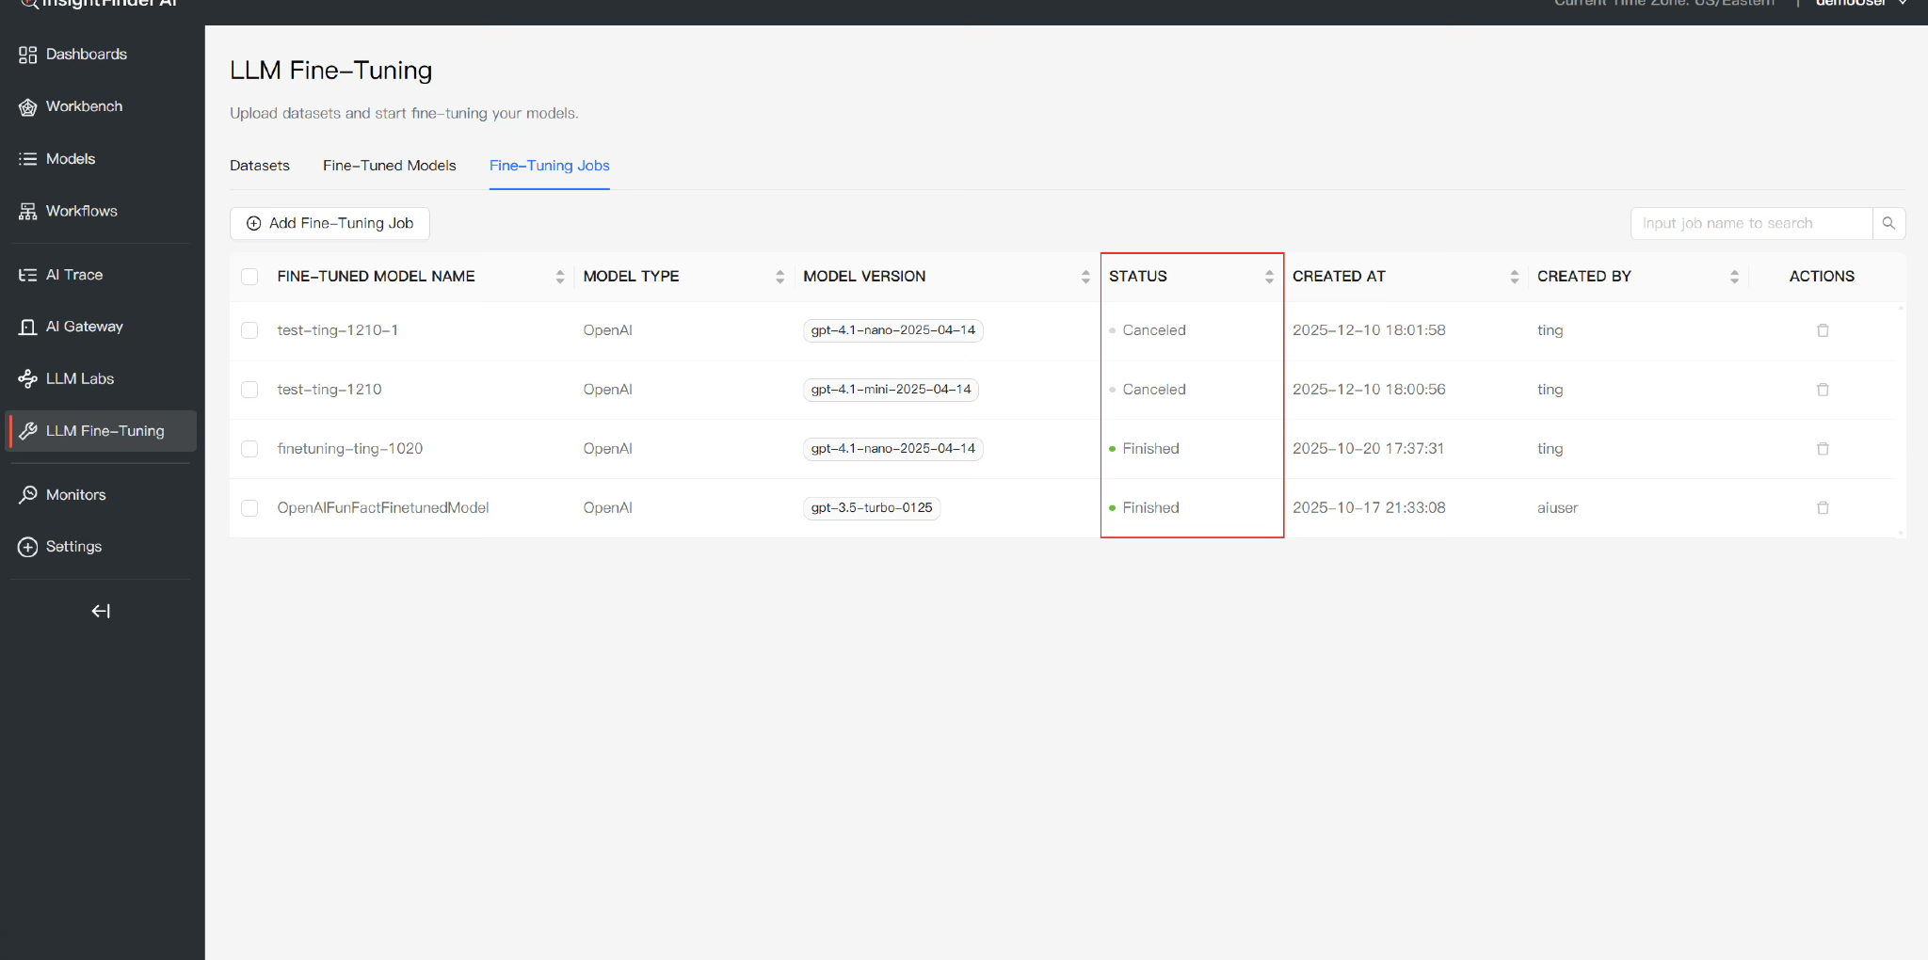The width and height of the screenshot is (1928, 960).
Task: Delete the test-ting-1210-1 job via trash icon
Action: (x=1823, y=330)
